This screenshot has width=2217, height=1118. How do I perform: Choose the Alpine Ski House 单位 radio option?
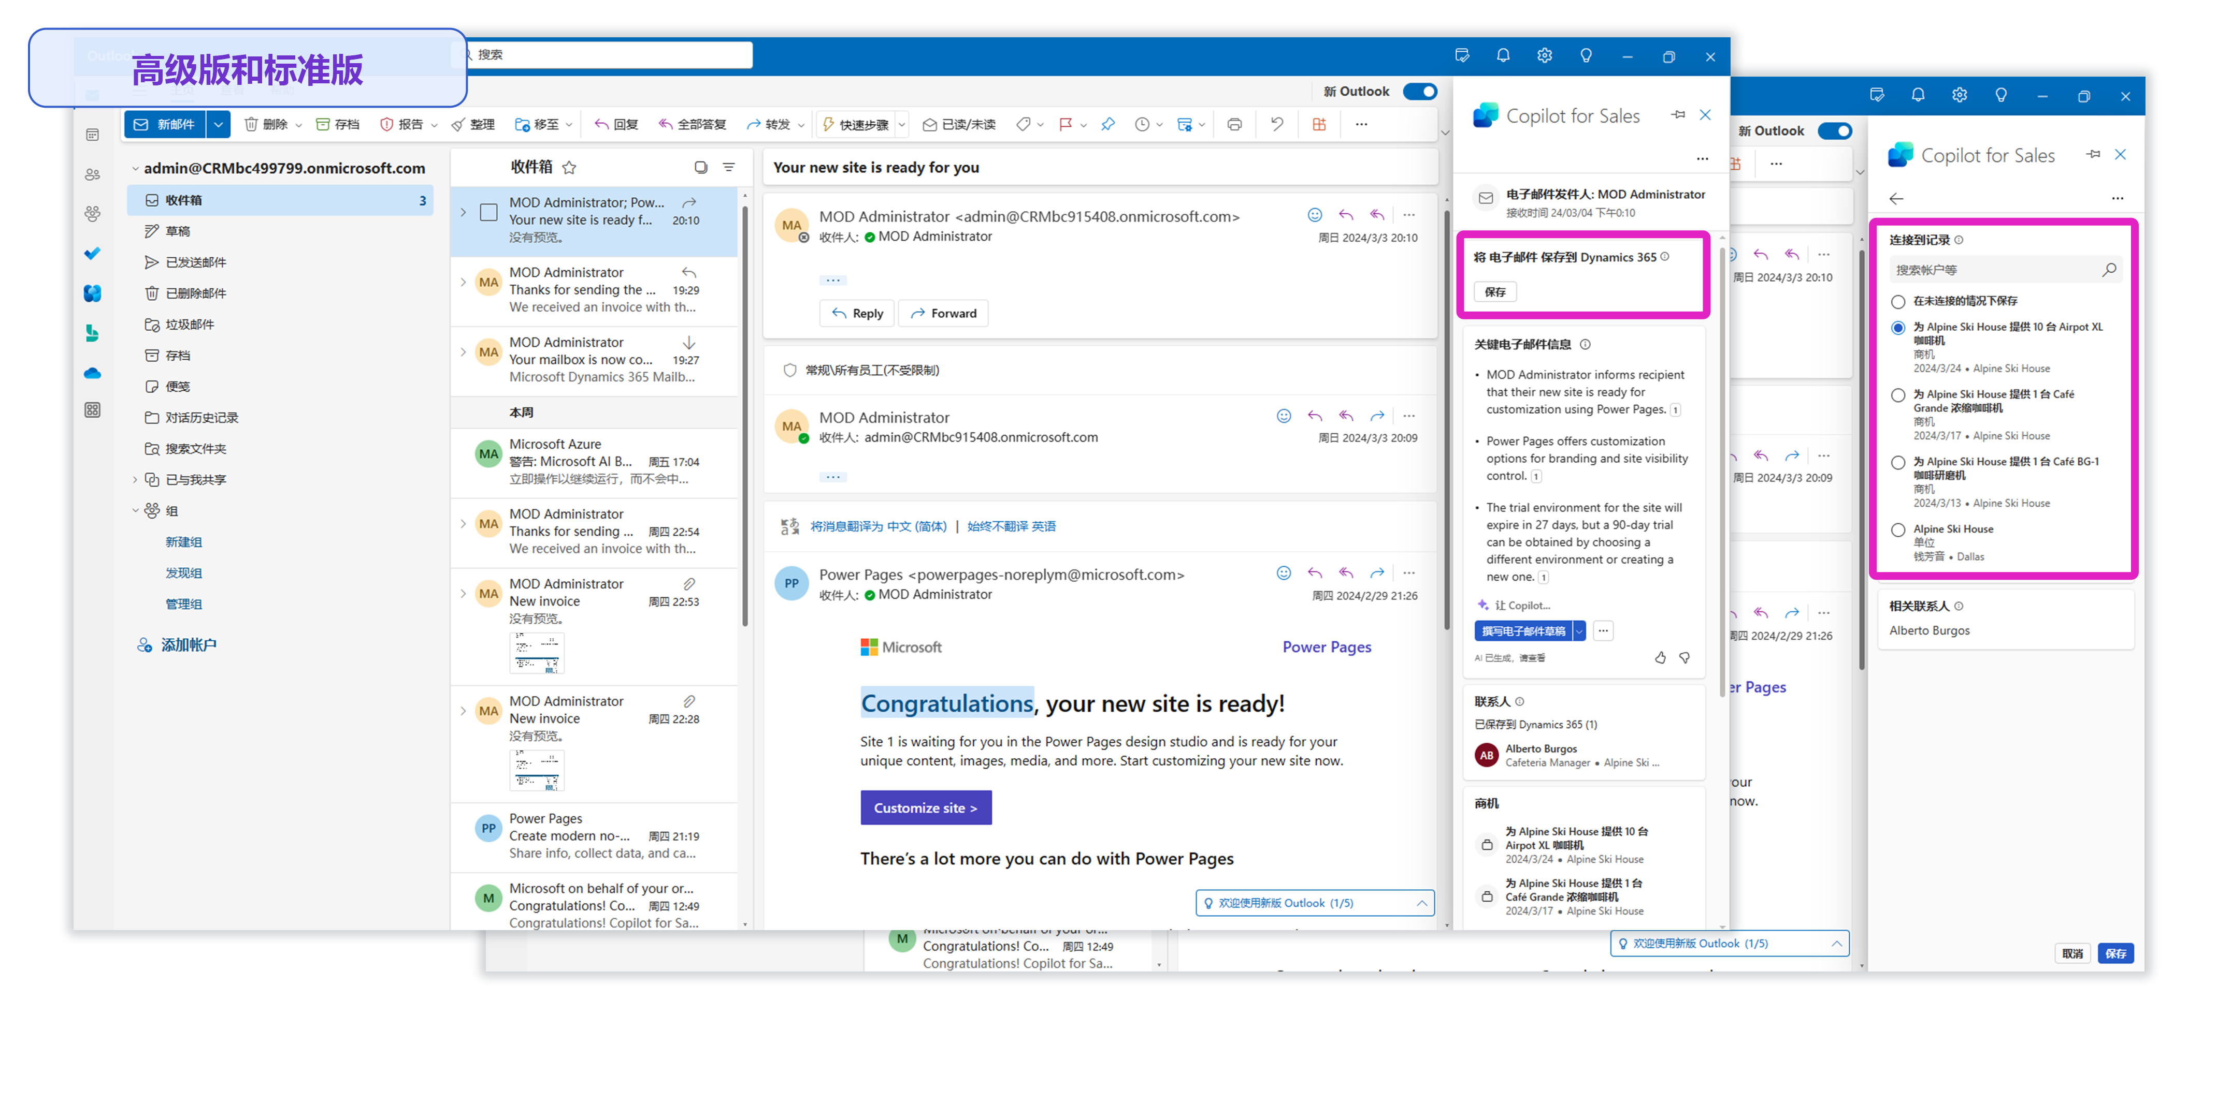click(1898, 530)
